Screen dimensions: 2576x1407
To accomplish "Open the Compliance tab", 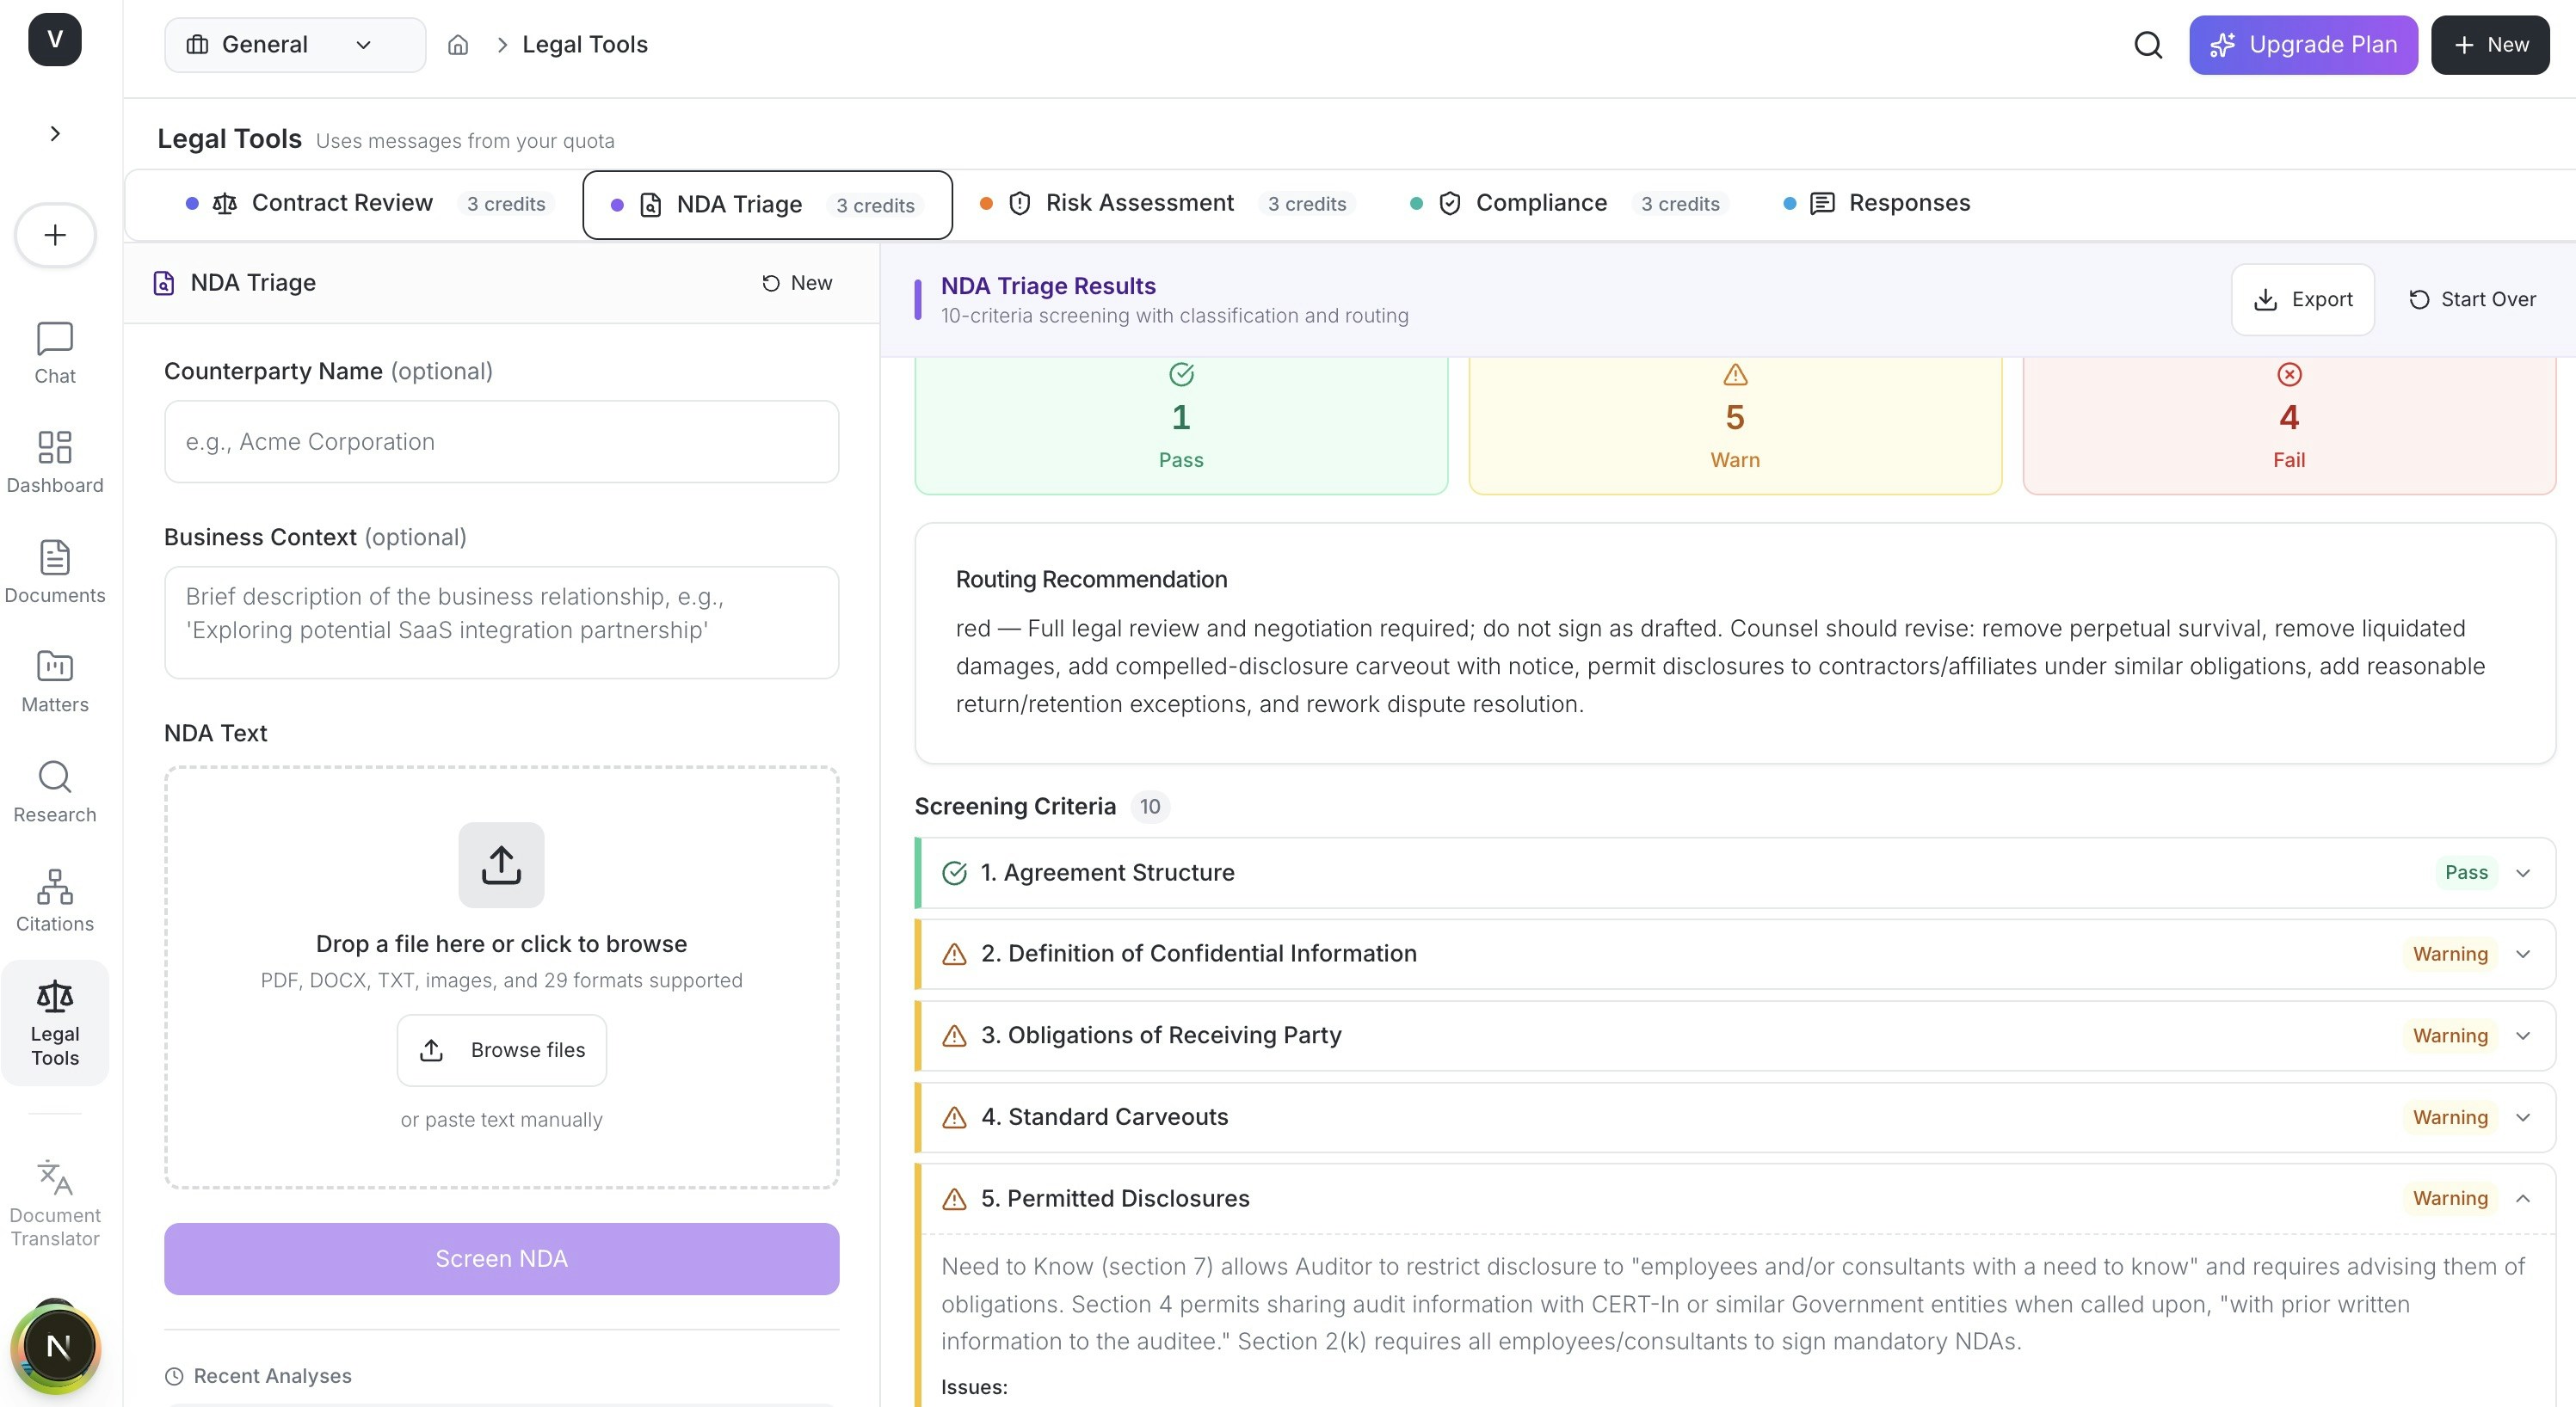I will point(1568,204).
